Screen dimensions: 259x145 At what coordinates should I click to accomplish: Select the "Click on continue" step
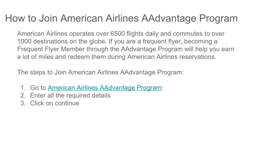[x=54, y=103]
